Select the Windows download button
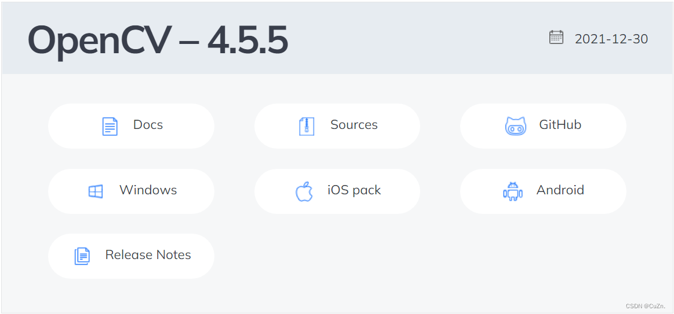674x314 pixels. click(x=131, y=191)
